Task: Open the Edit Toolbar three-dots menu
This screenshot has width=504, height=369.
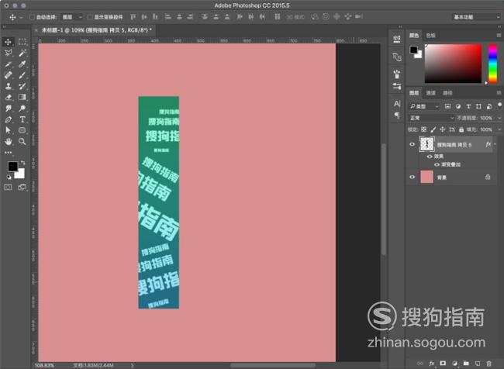Action: tap(8, 153)
